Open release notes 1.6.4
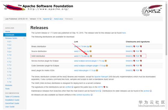The image size is (168, 110). tap(9, 52)
